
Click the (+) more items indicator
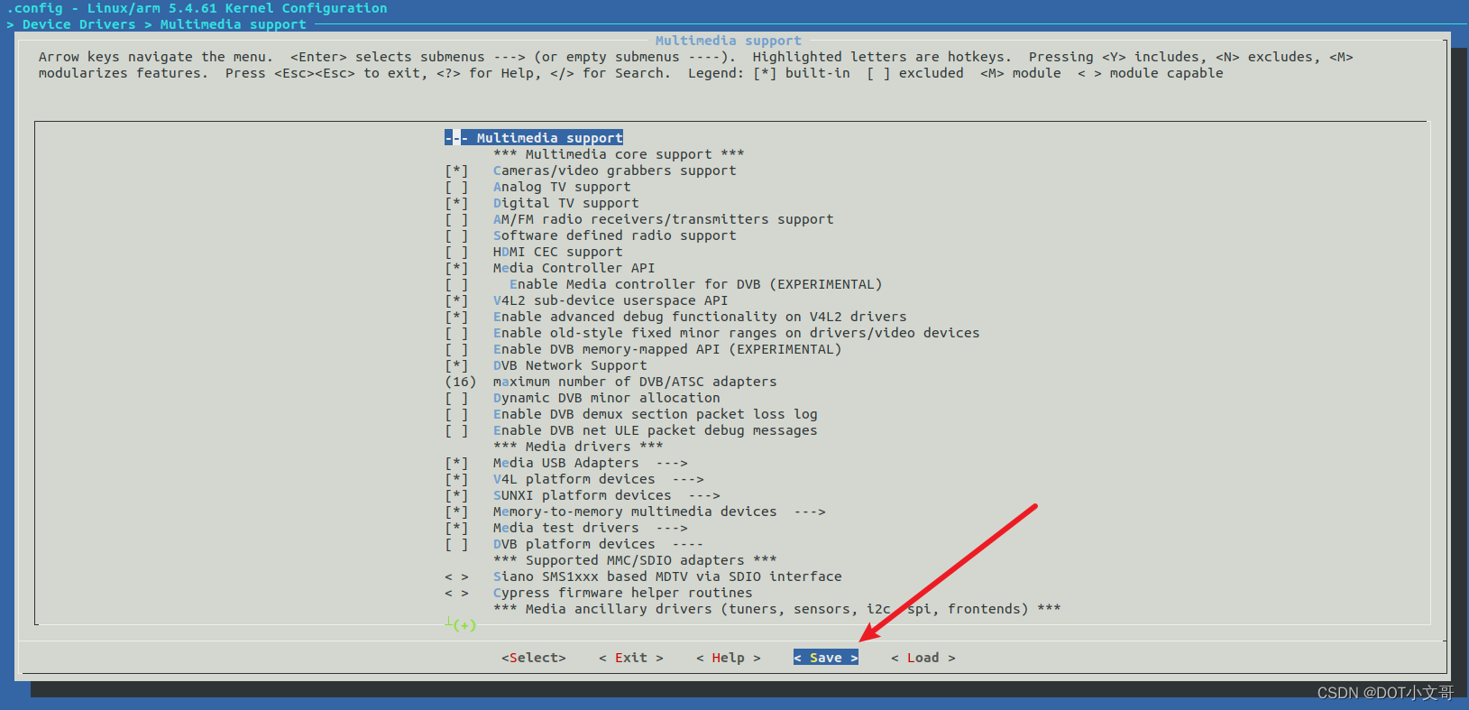pyautogui.click(x=464, y=625)
